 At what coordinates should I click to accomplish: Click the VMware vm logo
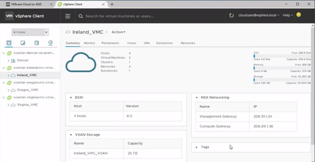[9, 16]
